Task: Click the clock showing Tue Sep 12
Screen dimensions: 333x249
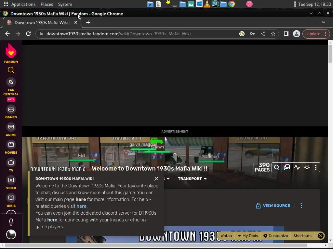Action: (x=314, y=4)
